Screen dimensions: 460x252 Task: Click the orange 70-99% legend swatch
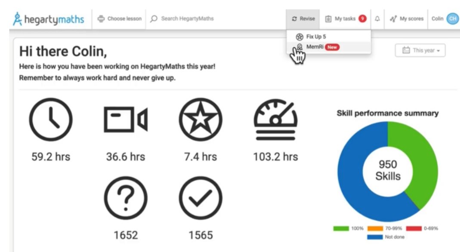pyautogui.click(x=375, y=228)
